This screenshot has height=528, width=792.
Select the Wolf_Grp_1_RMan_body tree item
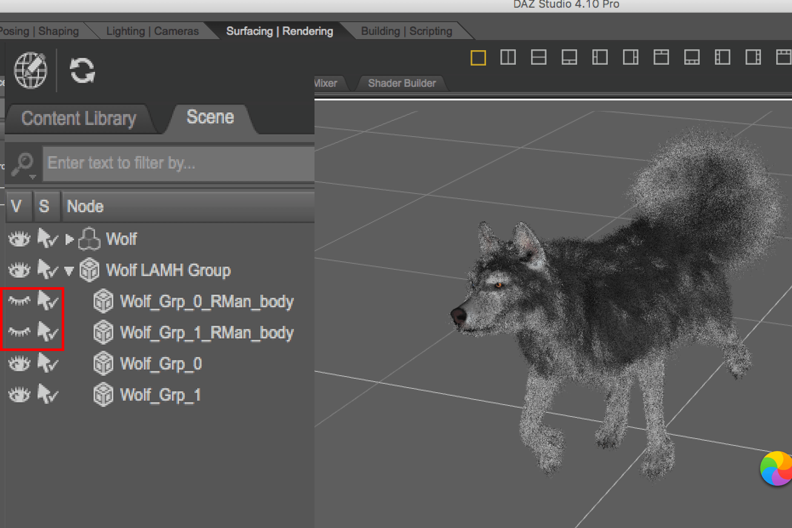(x=207, y=333)
